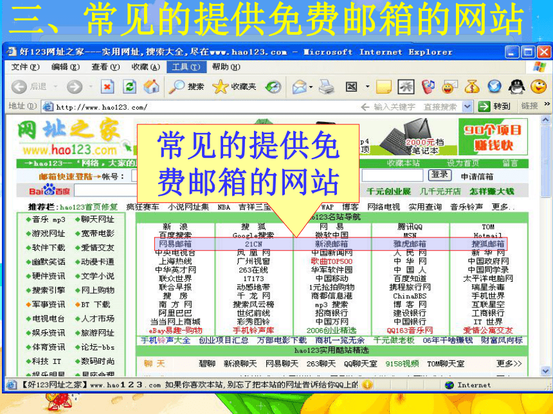Open the Hotmail link
The width and height of the screenshot is (553, 414).
[x=488, y=236]
